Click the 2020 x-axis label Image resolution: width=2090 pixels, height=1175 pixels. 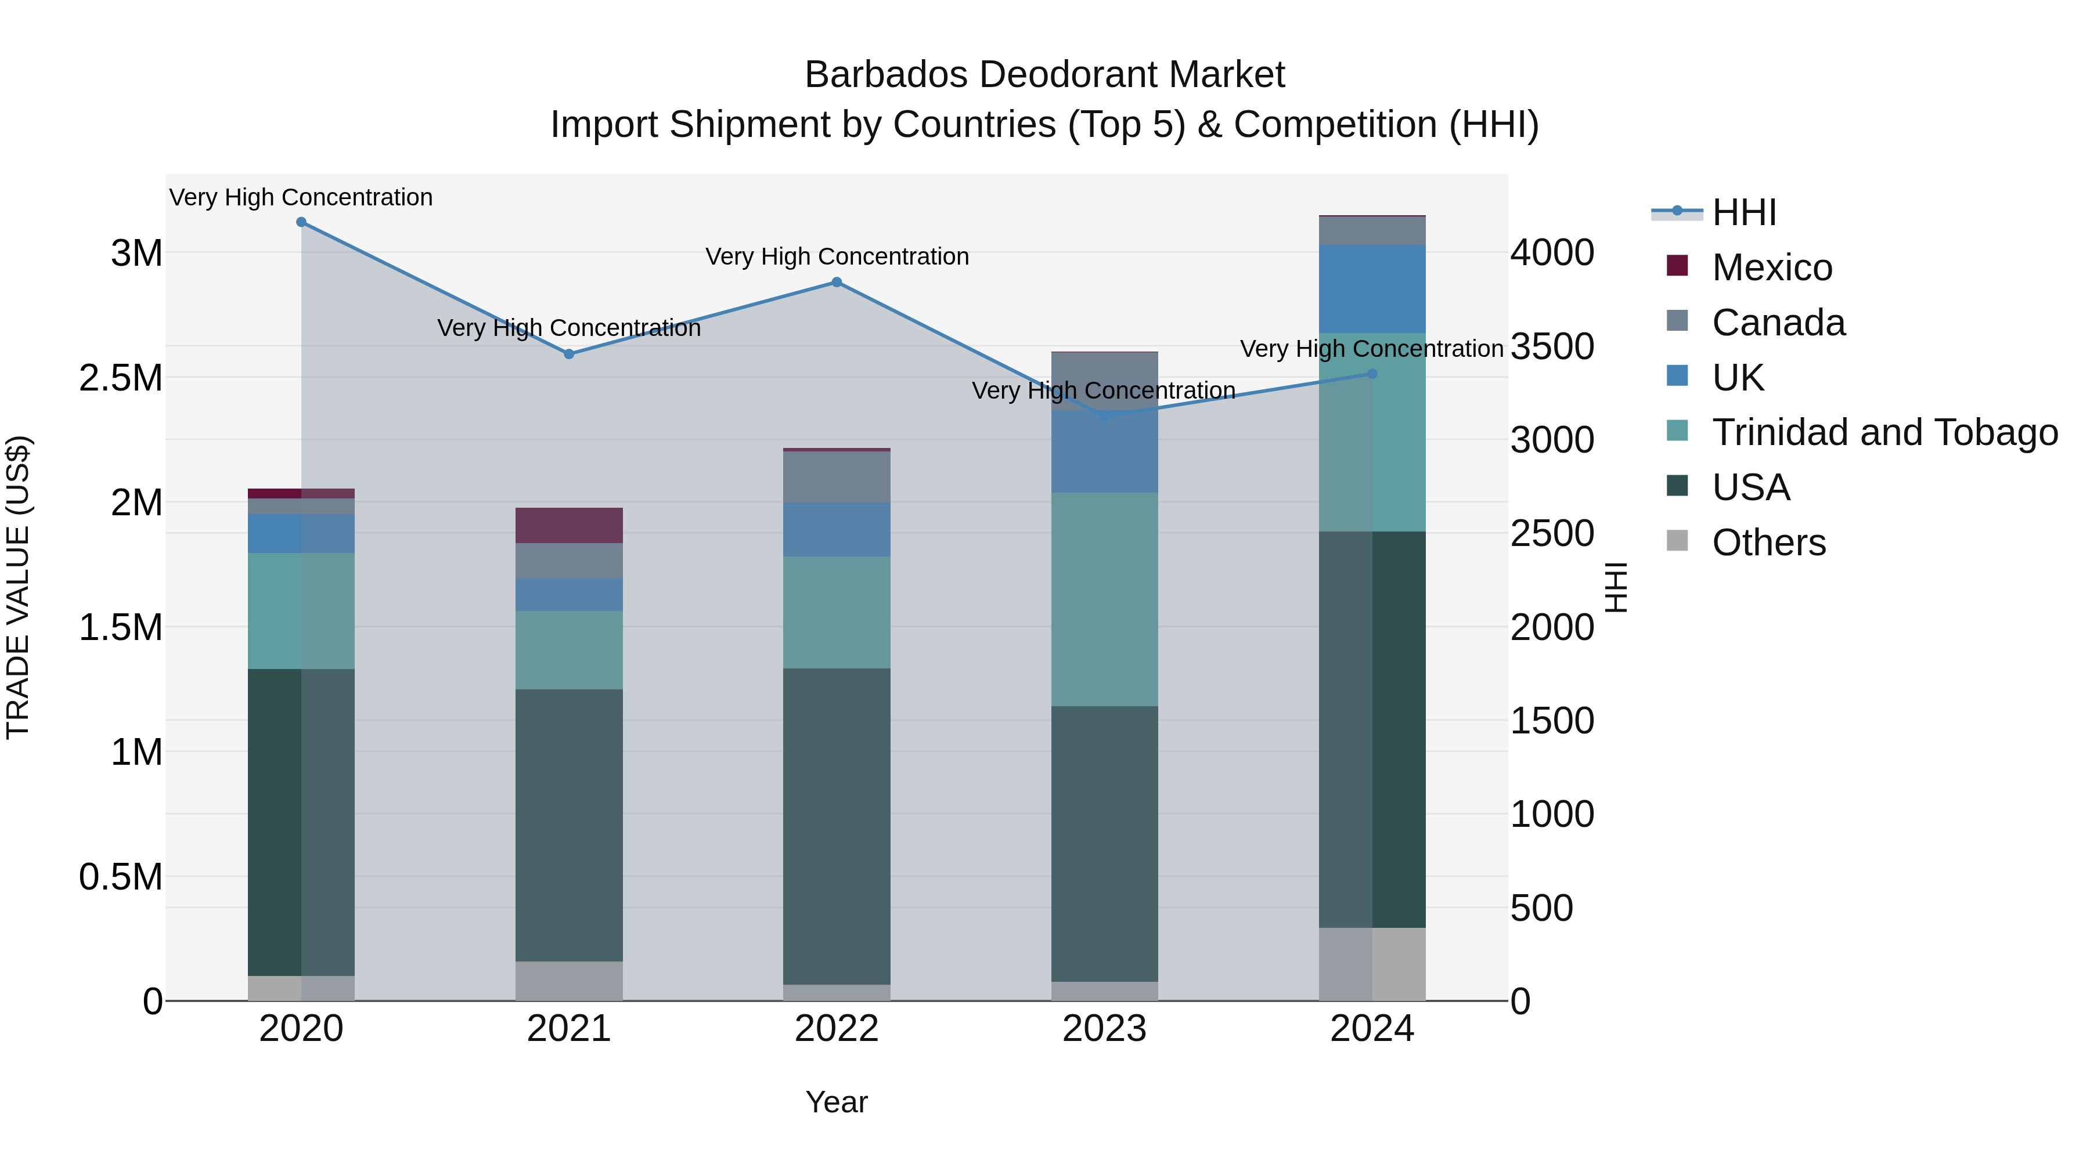pyautogui.click(x=301, y=1029)
